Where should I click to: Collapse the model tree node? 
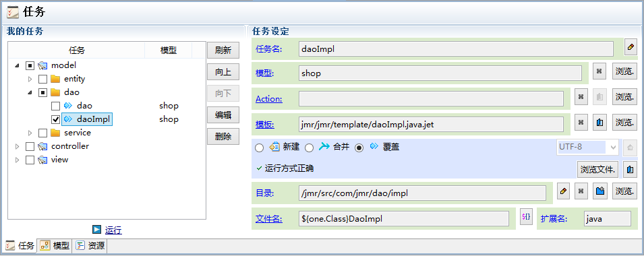pos(17,65)
